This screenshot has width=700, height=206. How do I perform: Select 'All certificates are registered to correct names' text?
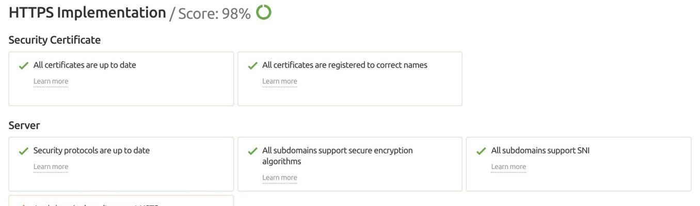click(x=345, y=65)
